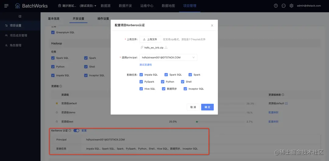Uncheck Impala SQL on the Hadoop task list
This screenshot has width=329, height=161.
53,75
